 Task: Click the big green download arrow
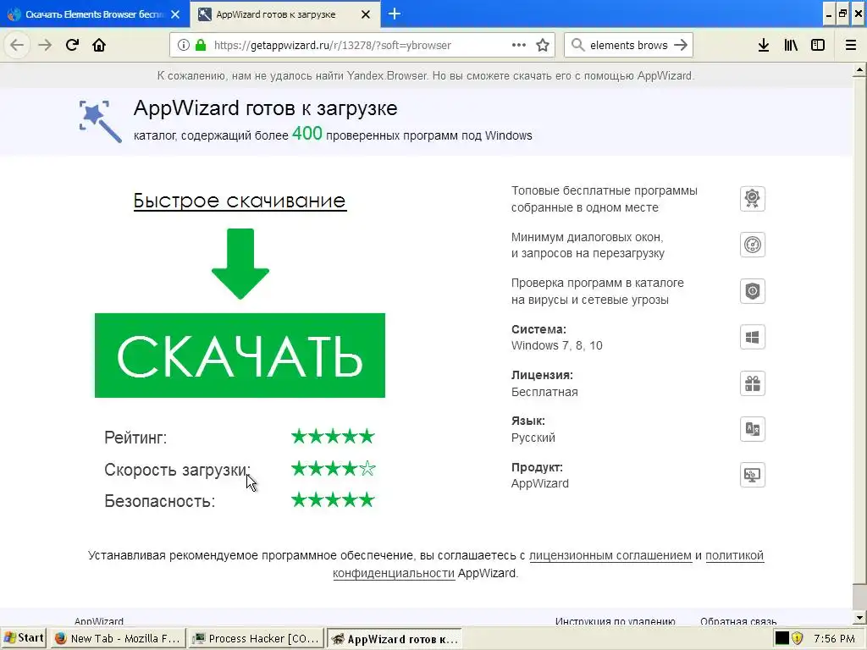240,264
